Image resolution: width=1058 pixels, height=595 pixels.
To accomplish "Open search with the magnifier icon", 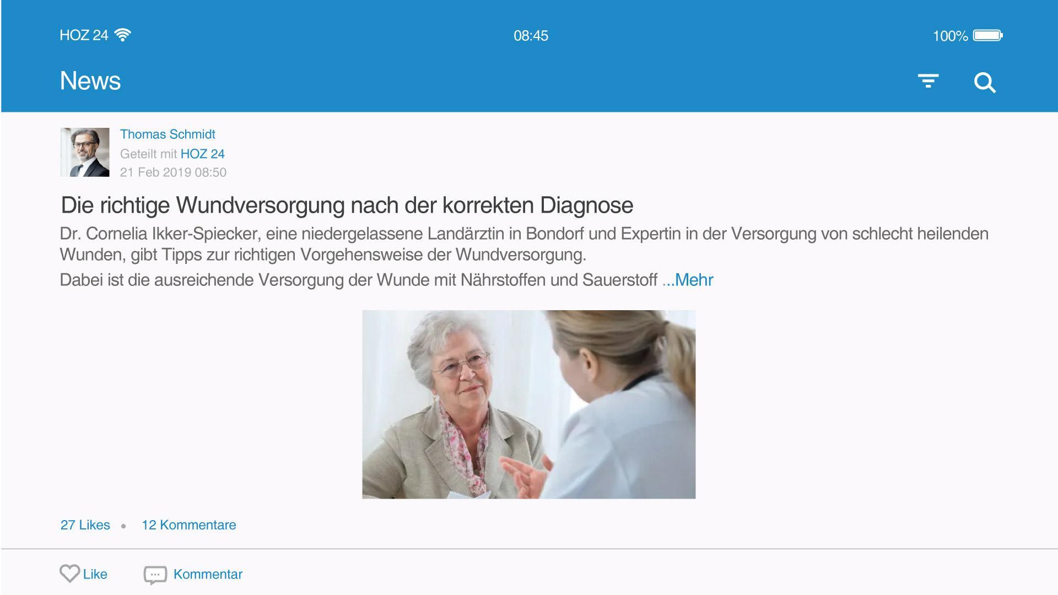I will point(985,83).
